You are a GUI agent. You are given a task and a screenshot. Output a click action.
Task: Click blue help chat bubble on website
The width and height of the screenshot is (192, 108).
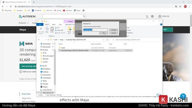click(183, 96)
